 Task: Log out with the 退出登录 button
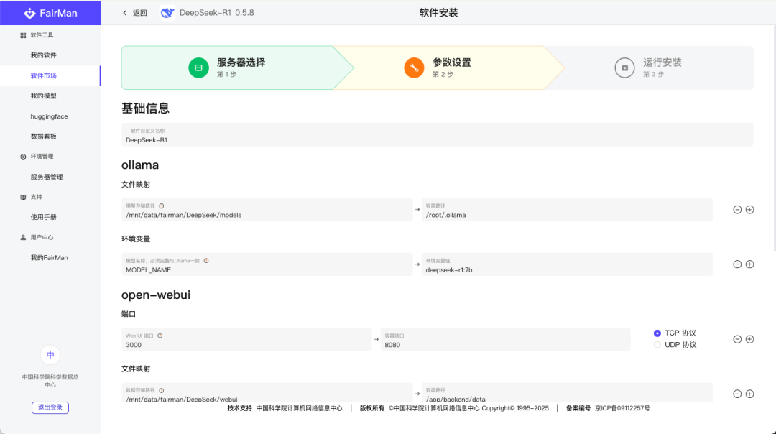pyautogui.click(x=50, y=407)
